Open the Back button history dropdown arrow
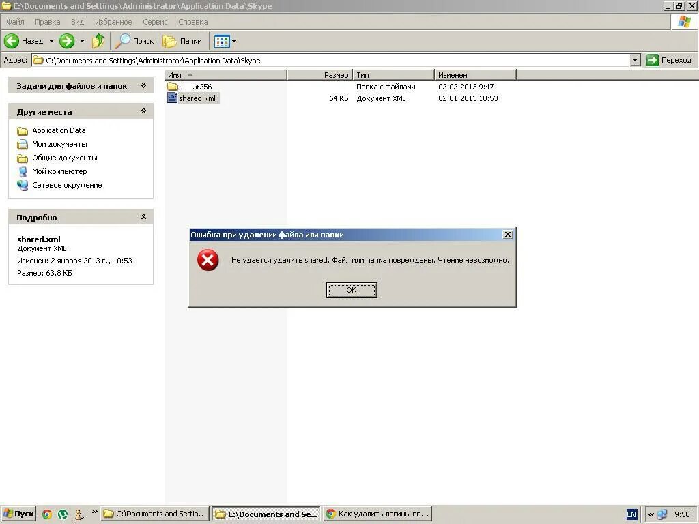 tap(51, 41)
